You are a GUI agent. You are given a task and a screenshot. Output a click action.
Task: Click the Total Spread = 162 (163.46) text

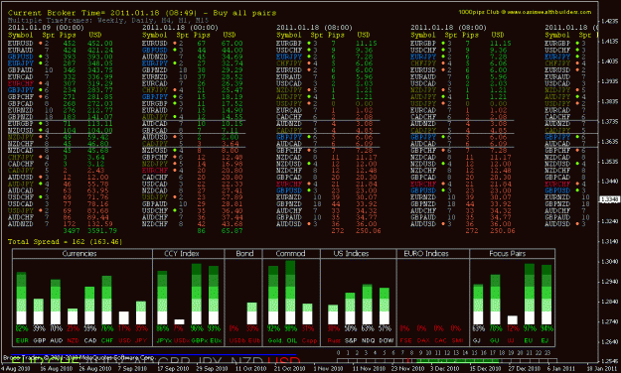pos(65,242)
